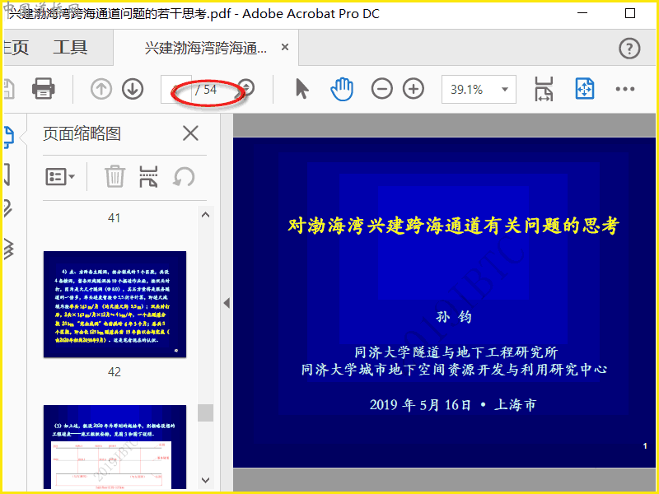
Task: Open page thumbnails sidebar icon
Action: click(8, 136)
